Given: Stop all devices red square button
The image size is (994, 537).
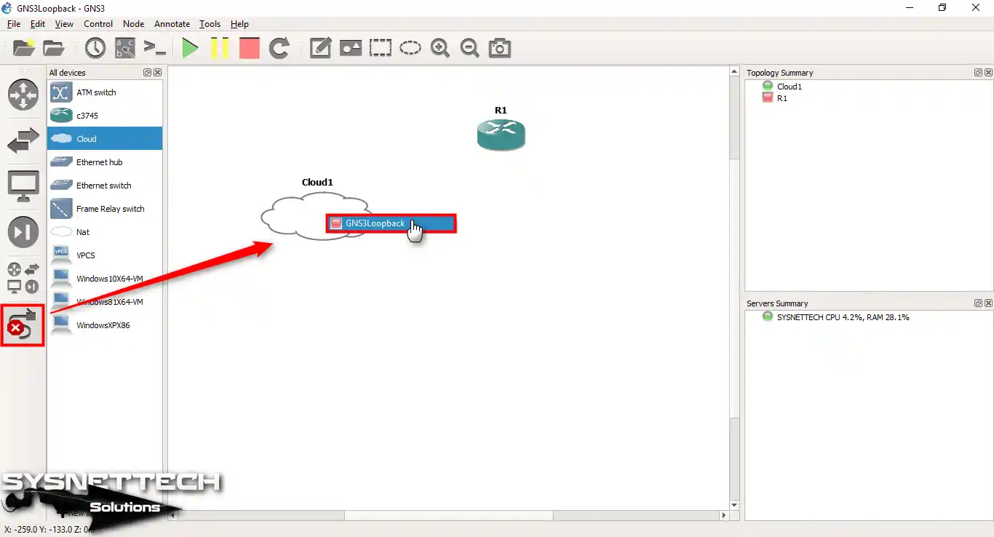Looking at the screenshot, I should (x=250, y=48).
